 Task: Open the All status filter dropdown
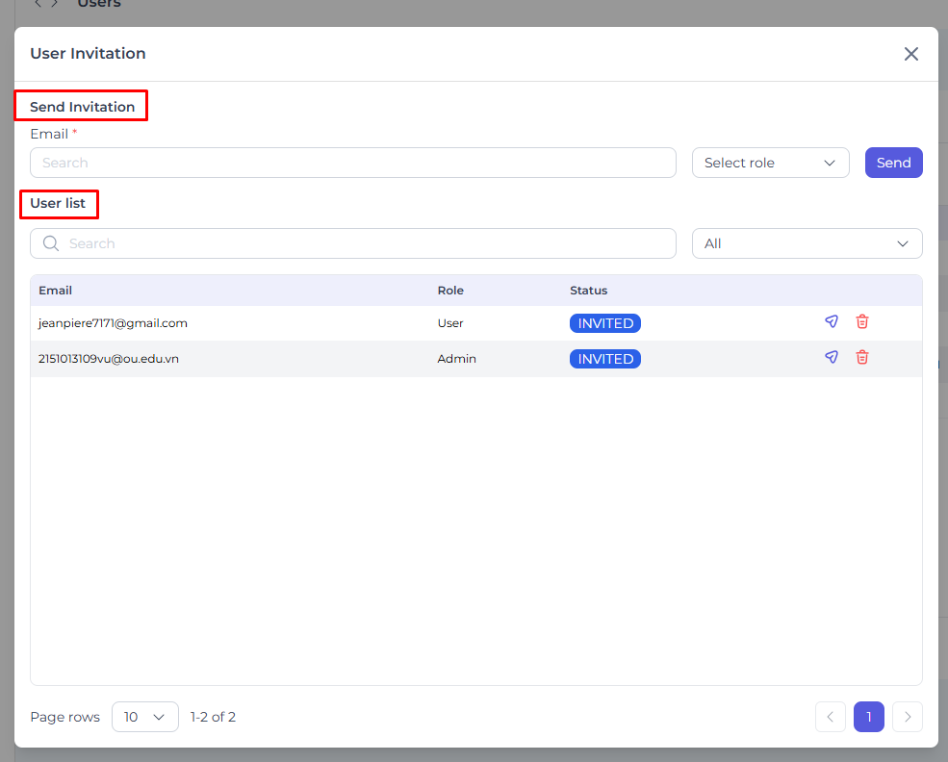pos(807,243)
